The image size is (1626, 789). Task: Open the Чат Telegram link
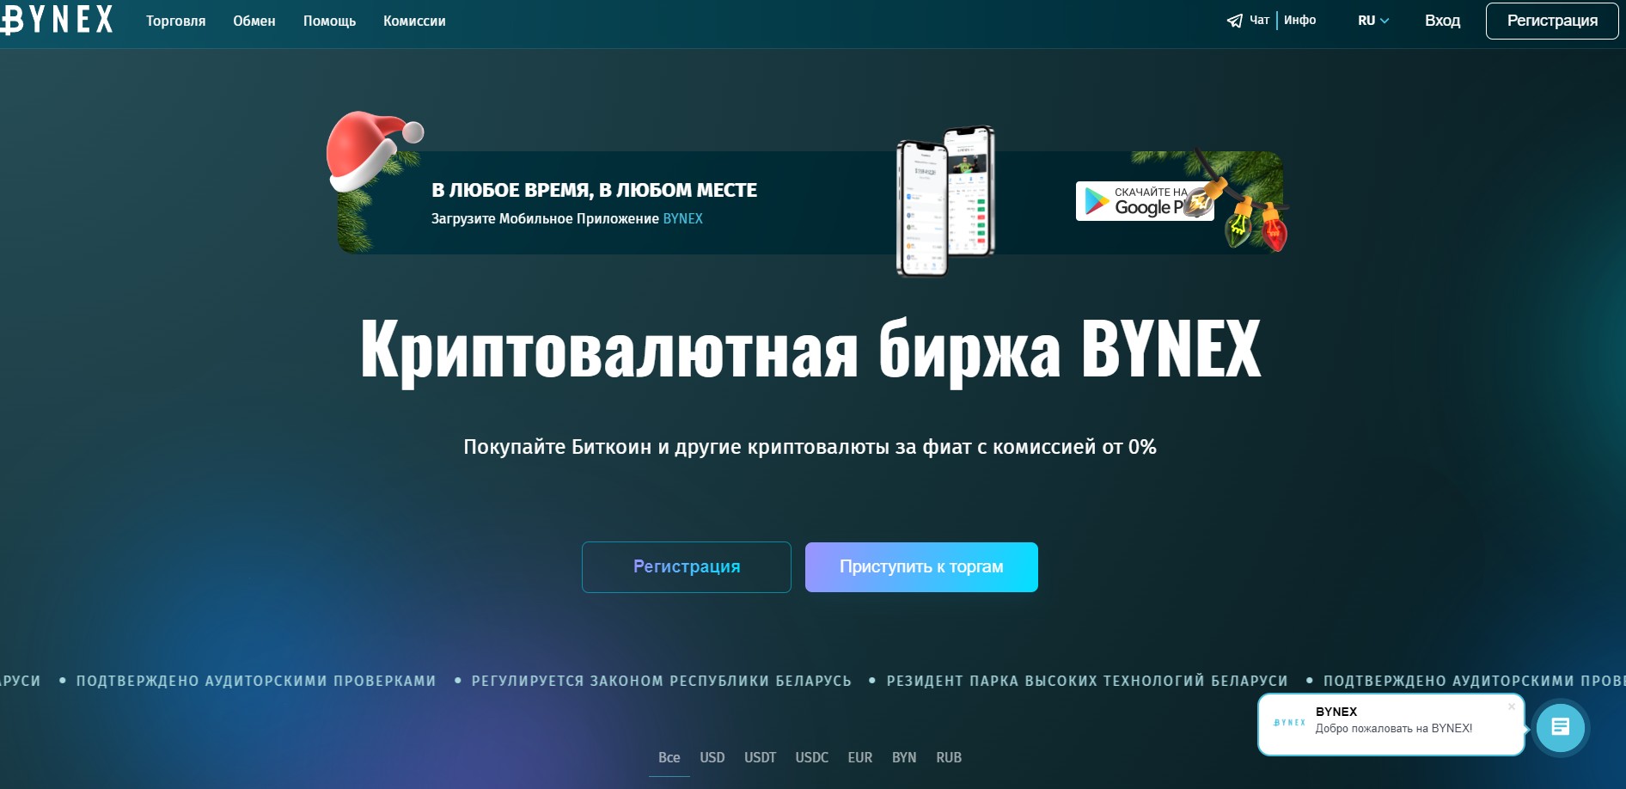point(1259,20)
